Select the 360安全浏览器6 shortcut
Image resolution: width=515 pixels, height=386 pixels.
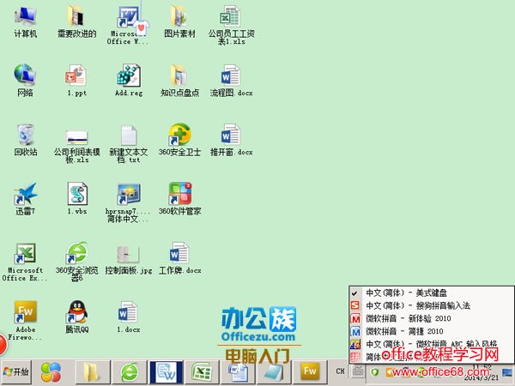coord(77,262)
